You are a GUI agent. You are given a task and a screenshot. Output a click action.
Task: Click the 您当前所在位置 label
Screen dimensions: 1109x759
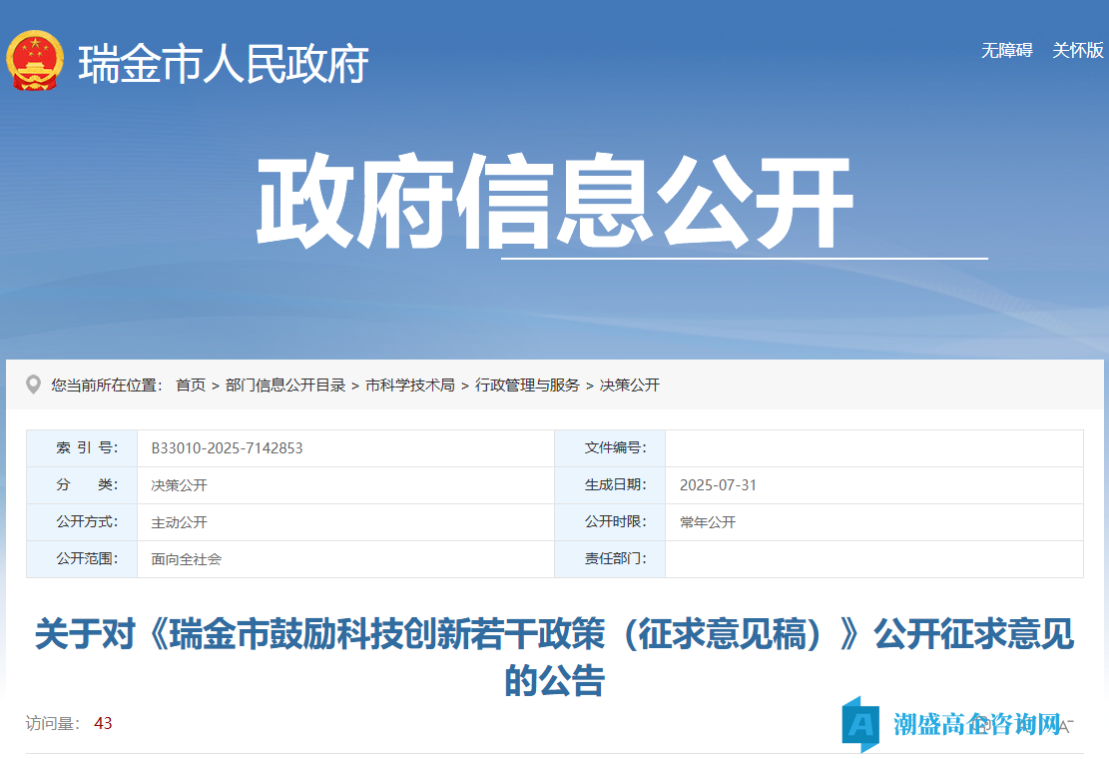tap(107, 384)
